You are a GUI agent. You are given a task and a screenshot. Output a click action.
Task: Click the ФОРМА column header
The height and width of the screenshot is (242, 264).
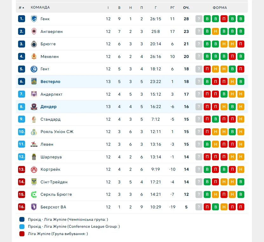point(220,8)
